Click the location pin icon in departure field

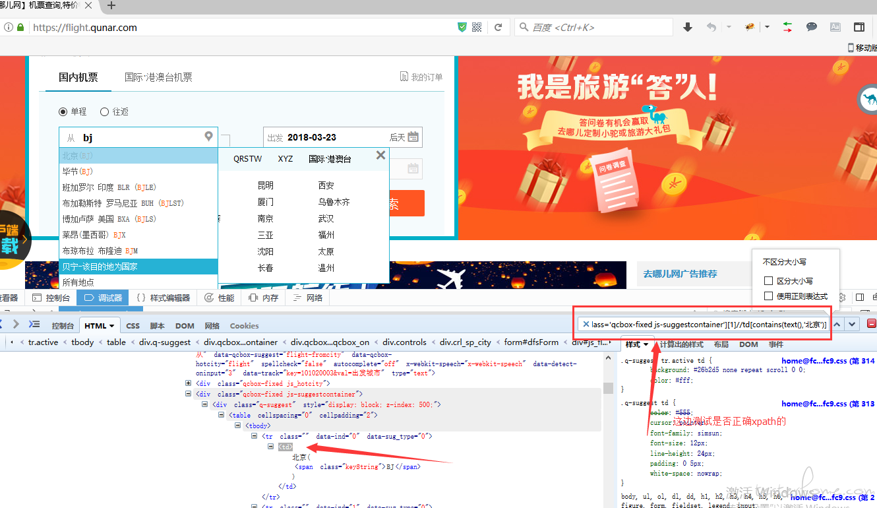tap(209, 137)
